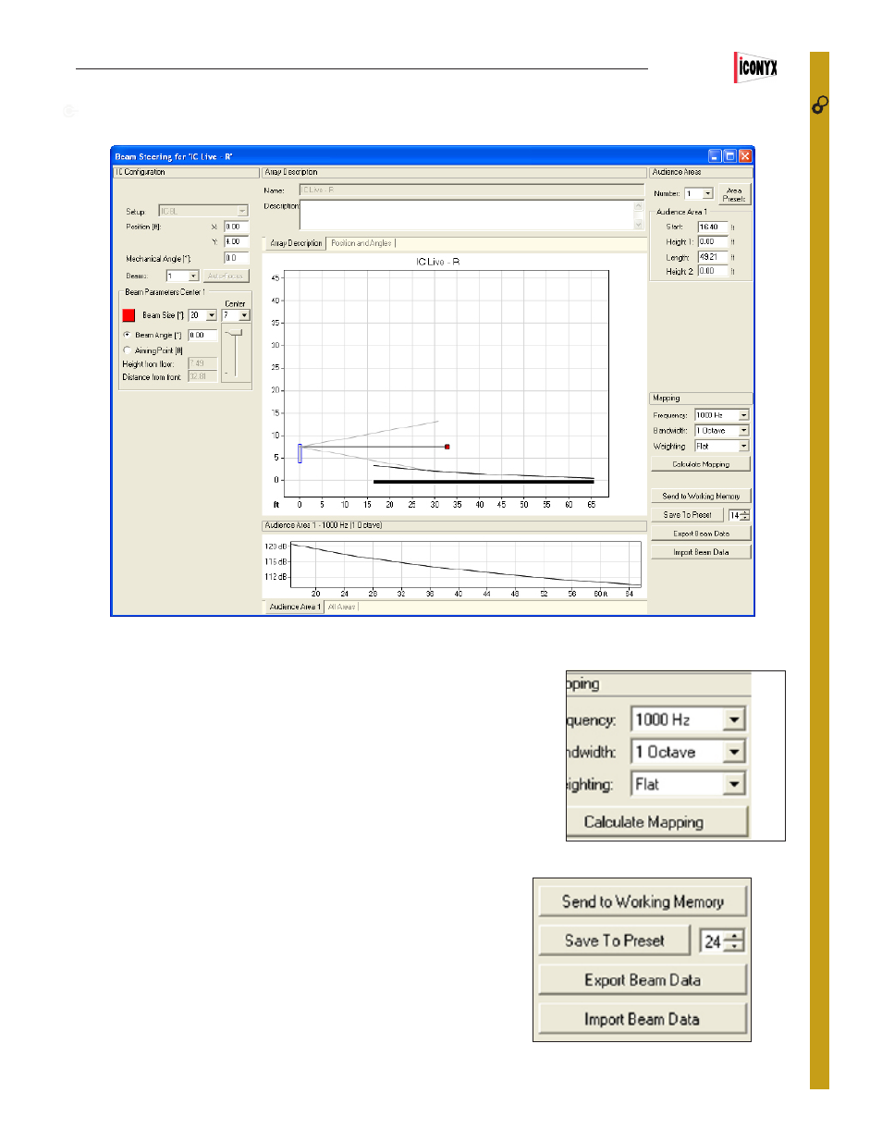Click the Iconyx logo on the page
Screen dimensions: 882x1142
pos(756,68)
